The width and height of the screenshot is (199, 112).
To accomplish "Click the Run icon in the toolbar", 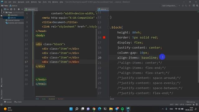I will point(179,6).
